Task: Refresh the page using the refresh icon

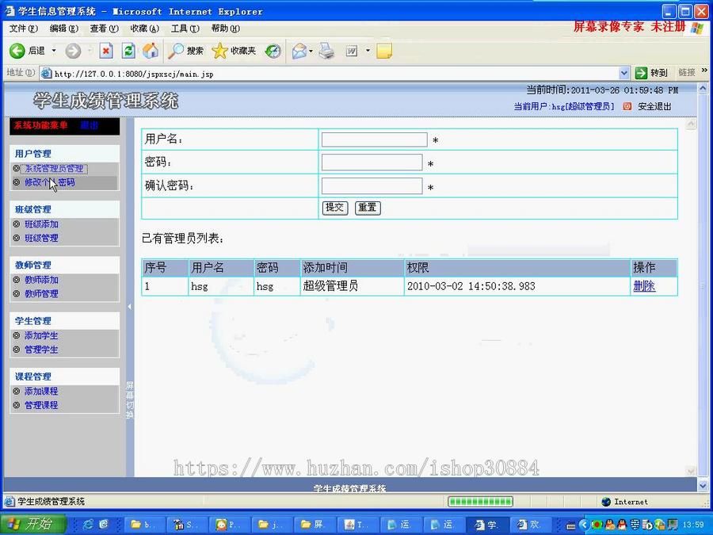Action: [128, 51]
